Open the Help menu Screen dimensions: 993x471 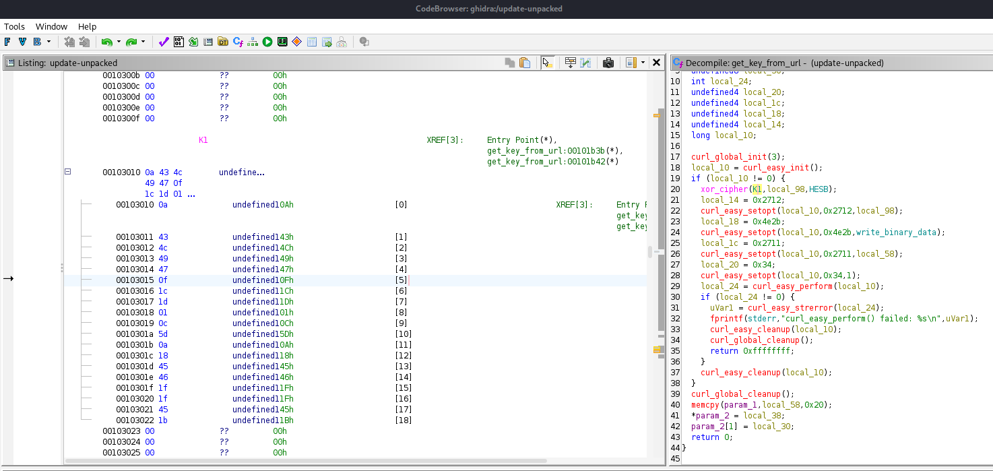(x=88, y=26)
